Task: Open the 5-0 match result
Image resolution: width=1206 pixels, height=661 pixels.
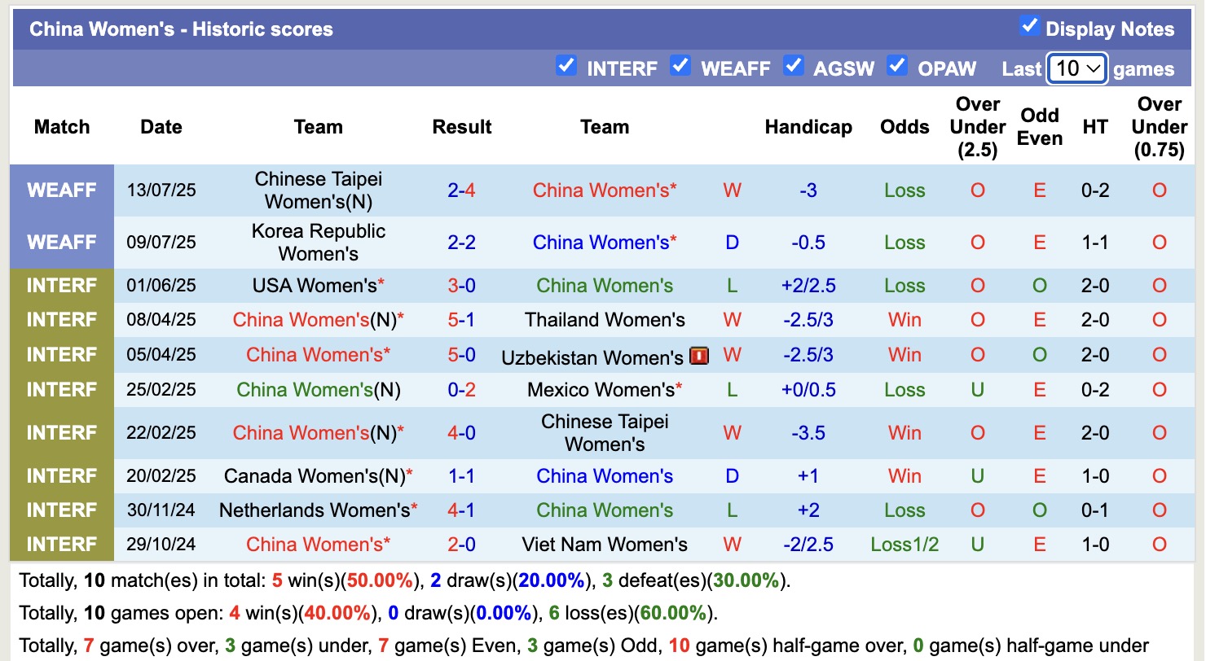Action: 461,355
